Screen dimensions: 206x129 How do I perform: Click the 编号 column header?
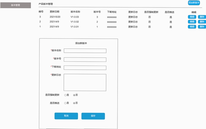point(41,12)
